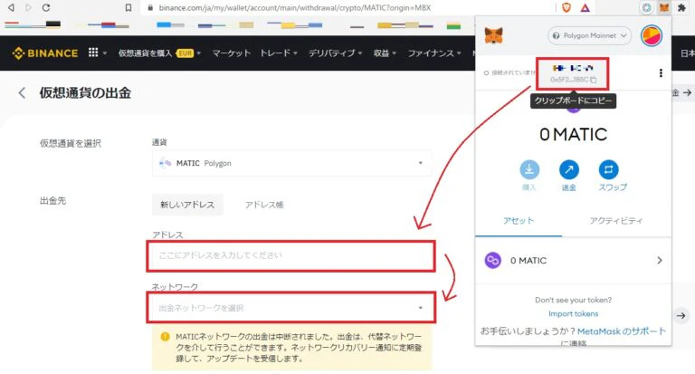Open the MetaMask fox extension icon
This screenshot has width=695, height=374.
pos(664,7)
